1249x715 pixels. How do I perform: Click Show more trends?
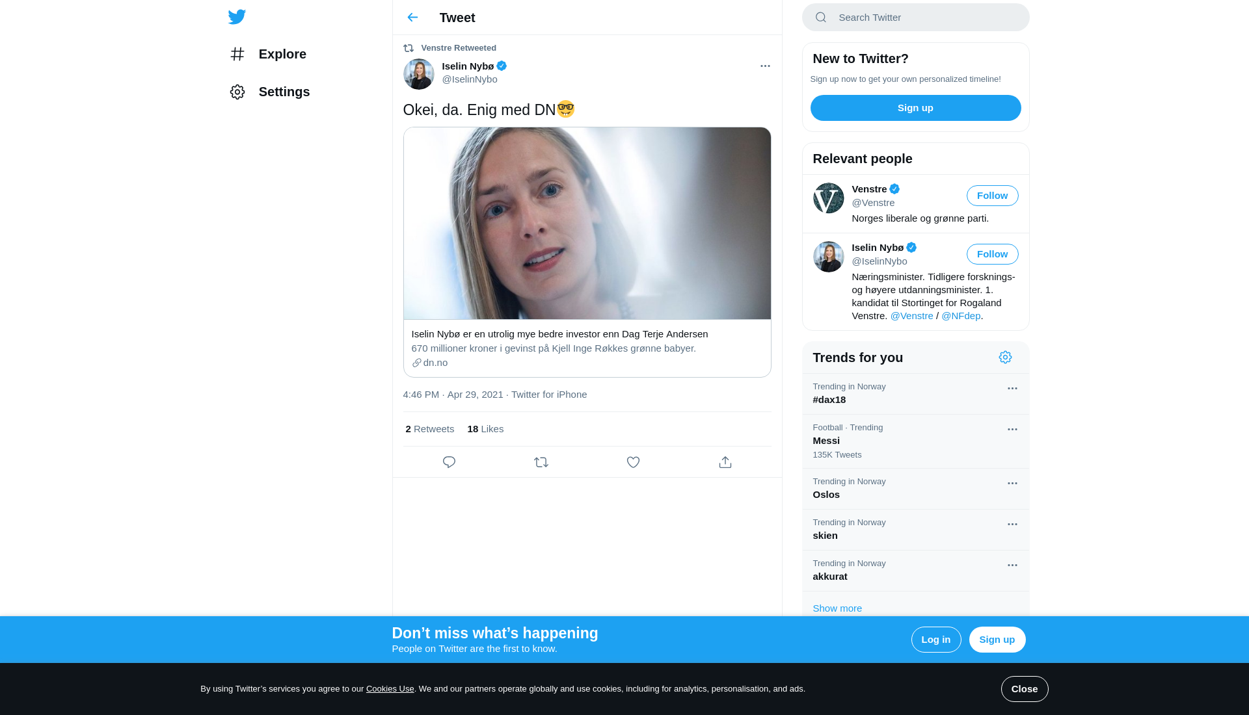[x=837, y=608]
